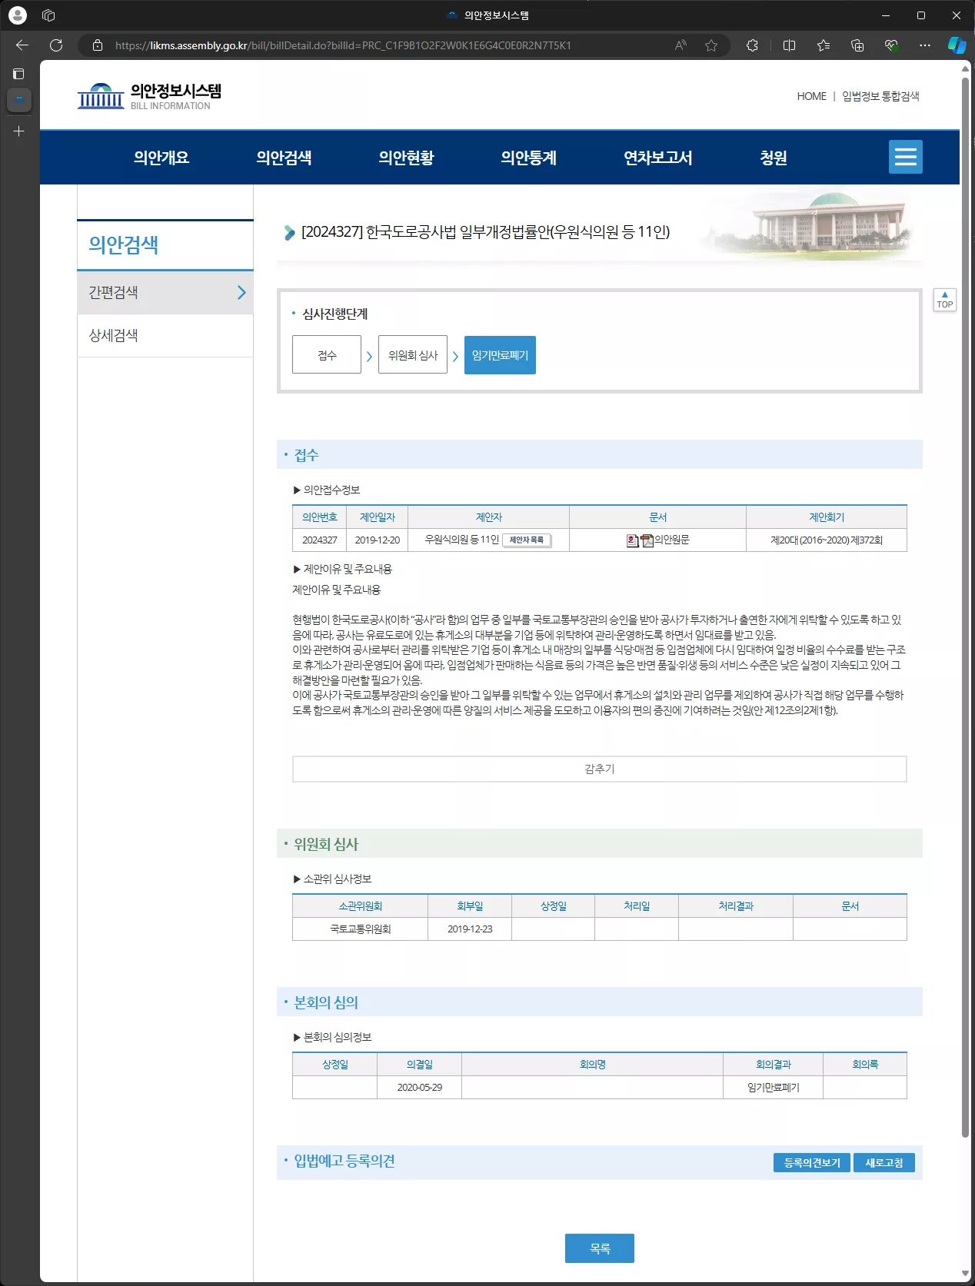Screen dimensions: 975x1286
Task: Open the hamburger menu in blue navigation
Action: (906, 157)
